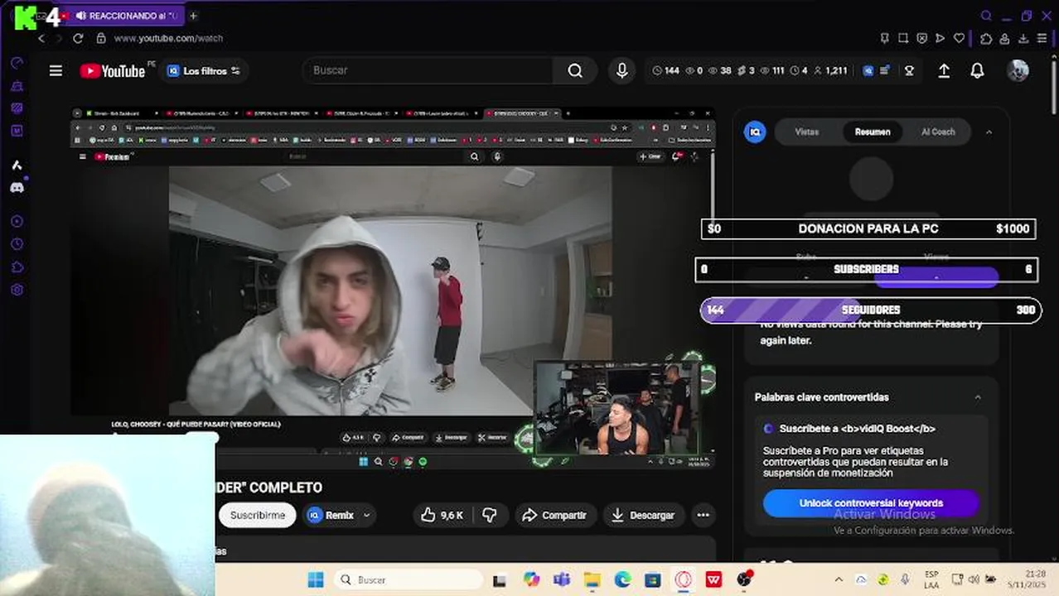Open the Opera easy setup menu icon
The width and height of the screenshot is (1059, 596).
pos(1042,38)
